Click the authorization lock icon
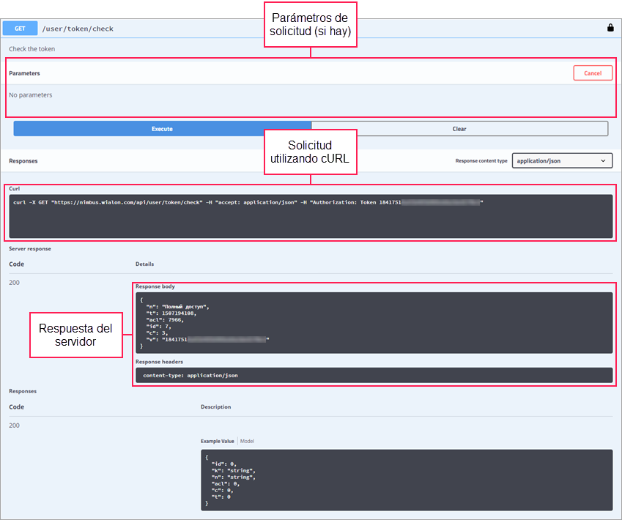Viewport: 622px width, 520px height. [610, 28]
